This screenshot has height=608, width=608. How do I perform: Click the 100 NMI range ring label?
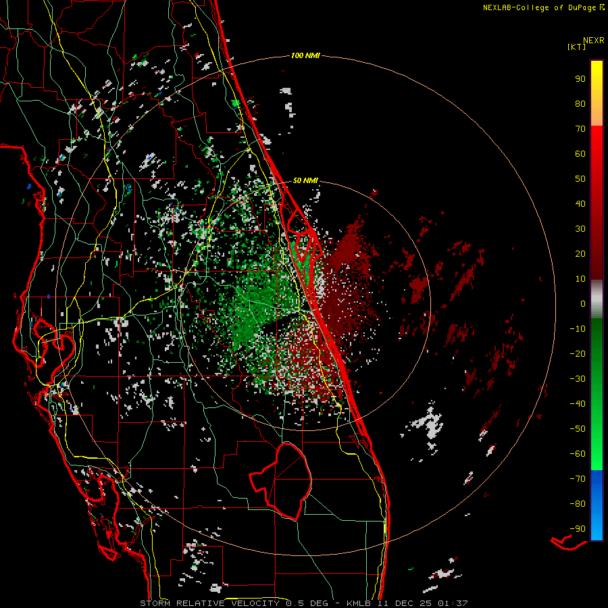tap(305, 55)
